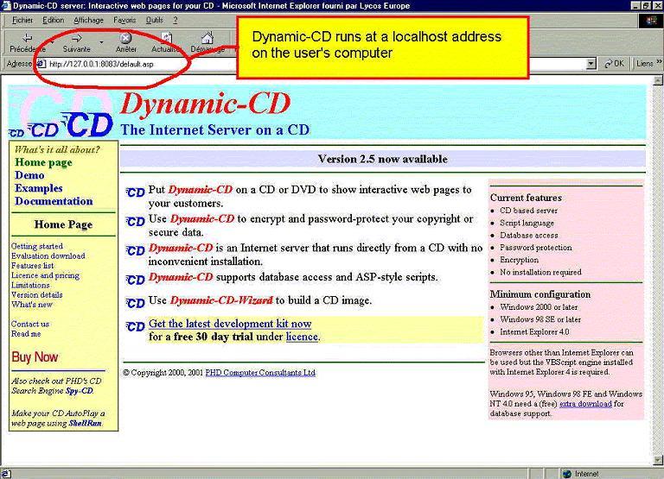Open the home page with Démarrage icon
Viewport: 664px width, 479px height.
[x=207, y=38]
